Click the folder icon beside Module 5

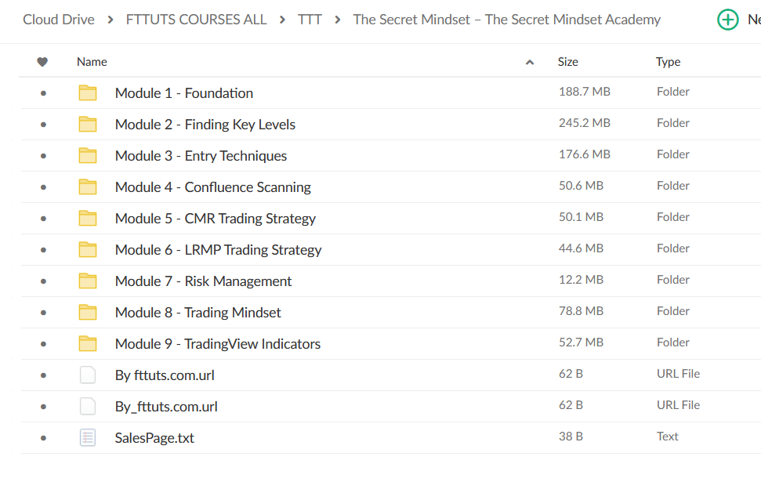tap(87, 218)
